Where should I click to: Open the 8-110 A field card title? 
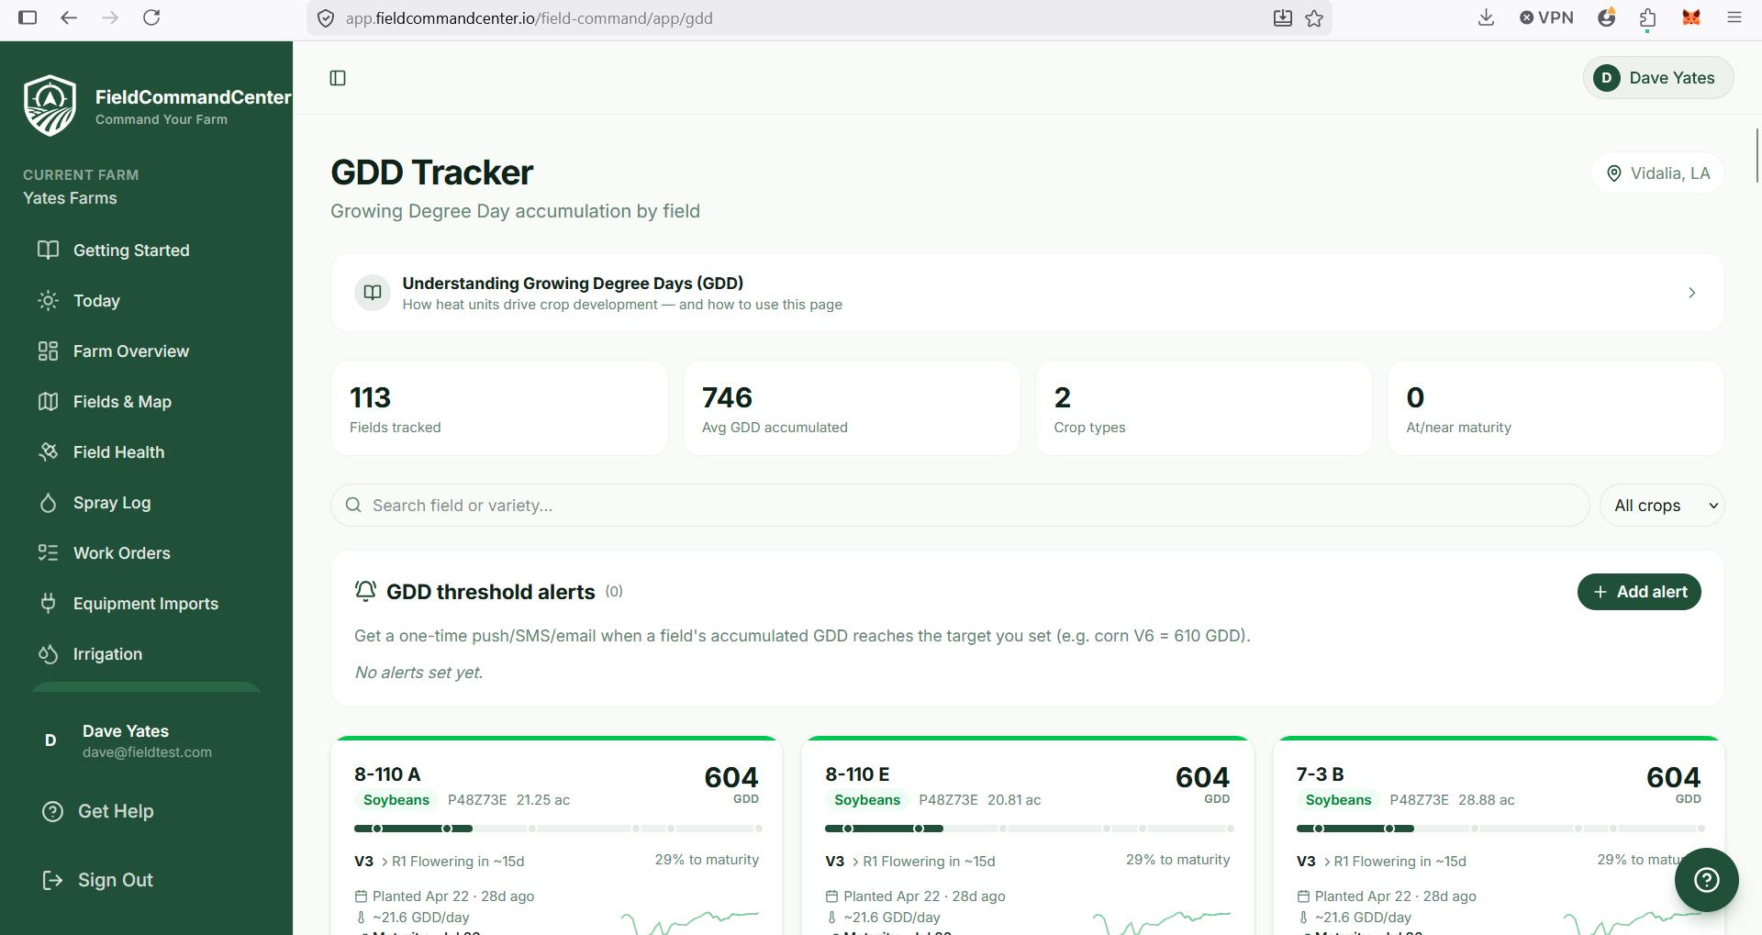coord(387,774)
